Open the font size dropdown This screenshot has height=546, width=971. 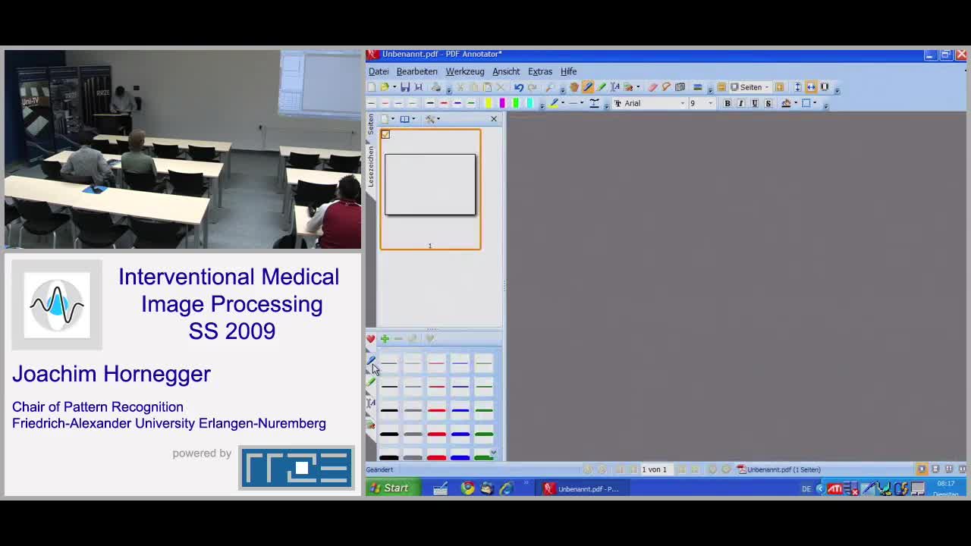pyautogui.click(x=710, y=103)
